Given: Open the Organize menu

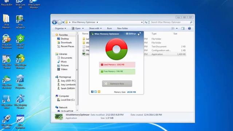Looking at the screenshot, I should pyautogui.click(x=60, y=28).
